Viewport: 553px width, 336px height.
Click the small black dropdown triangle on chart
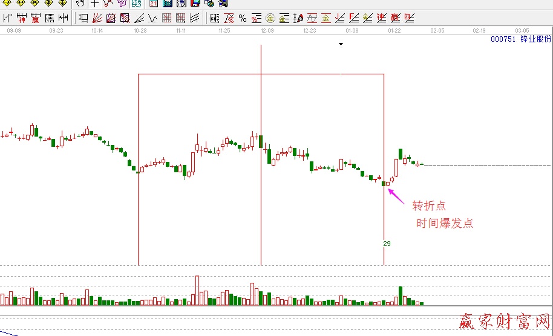(x=341, y=44)
